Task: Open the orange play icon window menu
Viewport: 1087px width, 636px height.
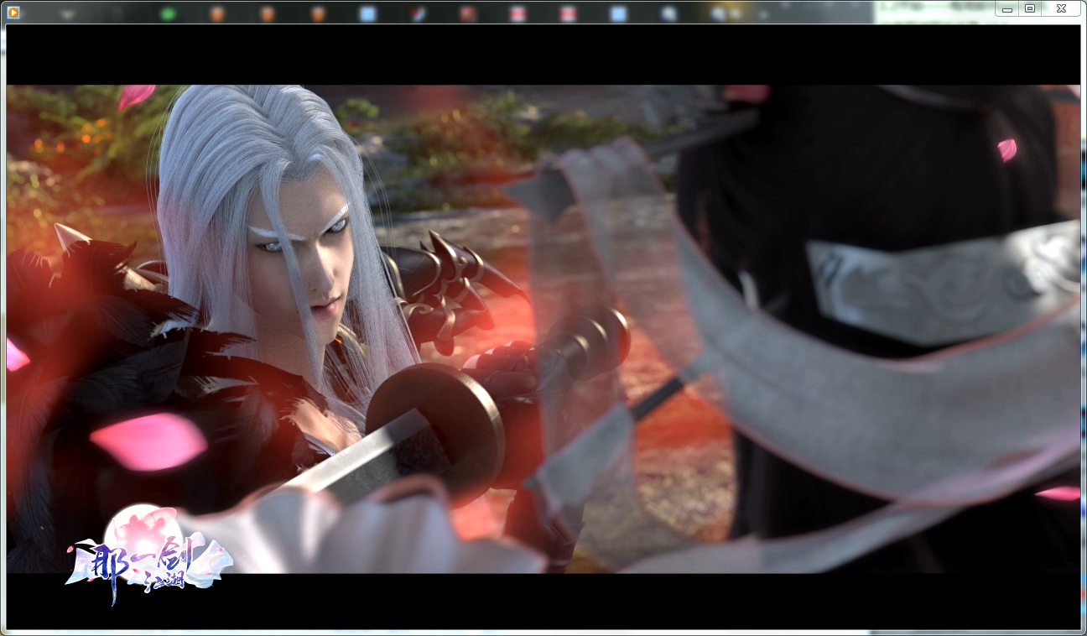Action: [x=13, y=13]
